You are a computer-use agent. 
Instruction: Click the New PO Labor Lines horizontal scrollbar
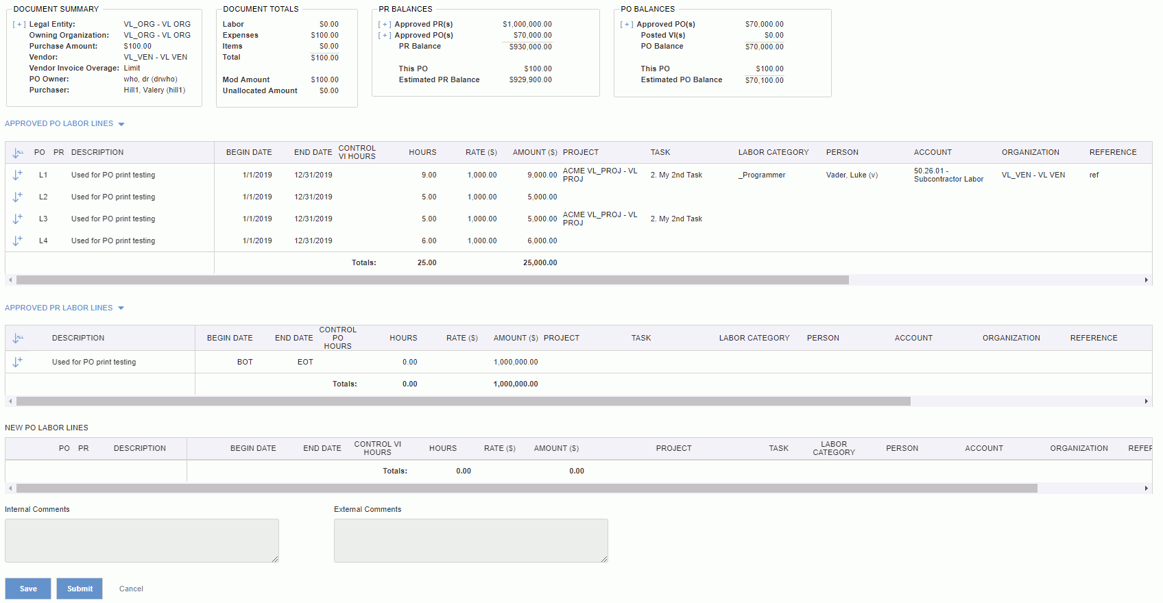[x=527, y=488]
